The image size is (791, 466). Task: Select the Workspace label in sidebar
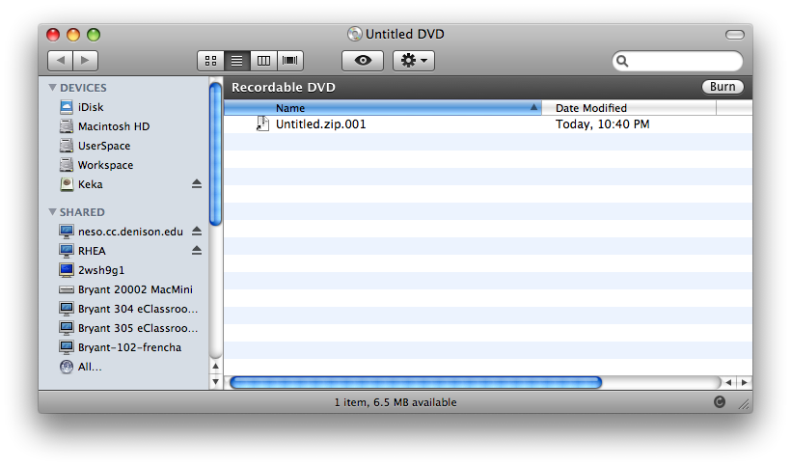[x=105, y=165]
